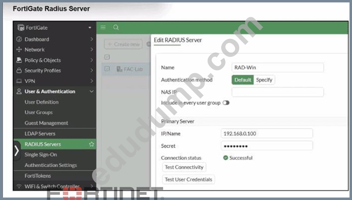This screenshot has width=352, height=200.
Task: Click the VPN laptop icon in sidebar
Action: pos(19,81)
